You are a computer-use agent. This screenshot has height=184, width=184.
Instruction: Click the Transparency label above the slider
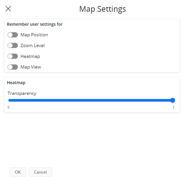click(22, 93)
